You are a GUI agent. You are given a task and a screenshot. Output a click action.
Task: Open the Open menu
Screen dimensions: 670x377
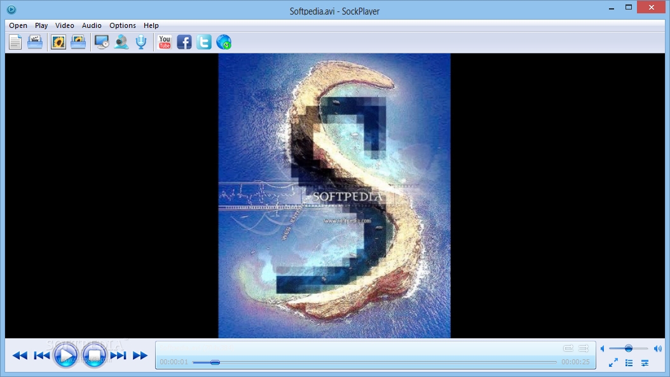18,25
